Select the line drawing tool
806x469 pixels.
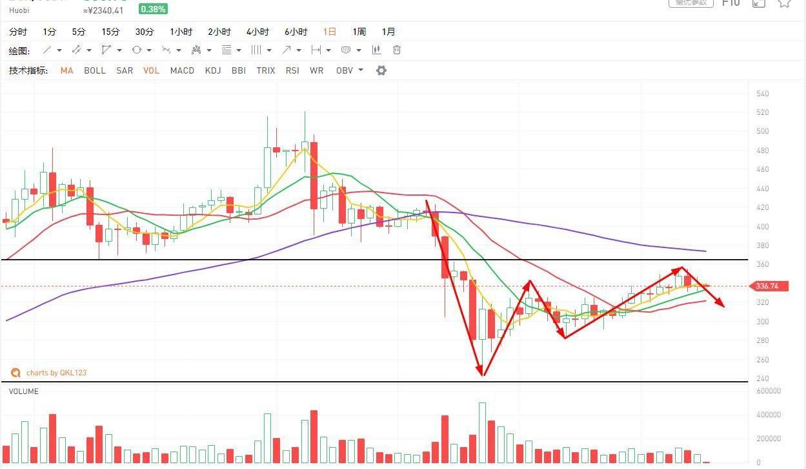point(47,50)
